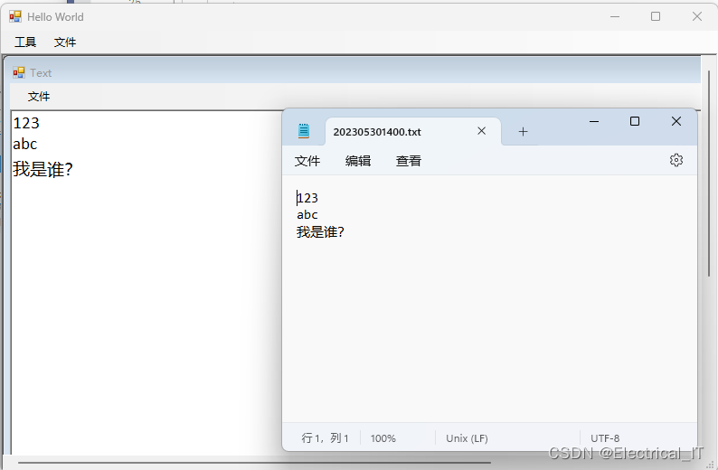Click the Hello World vertical scrollbar
Image resolution: width=718 pixels, height=470 pixels.
709,174
